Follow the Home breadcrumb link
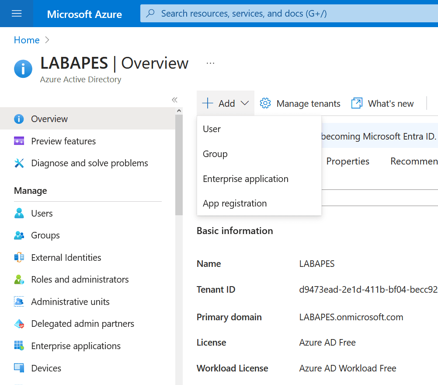 27,40
